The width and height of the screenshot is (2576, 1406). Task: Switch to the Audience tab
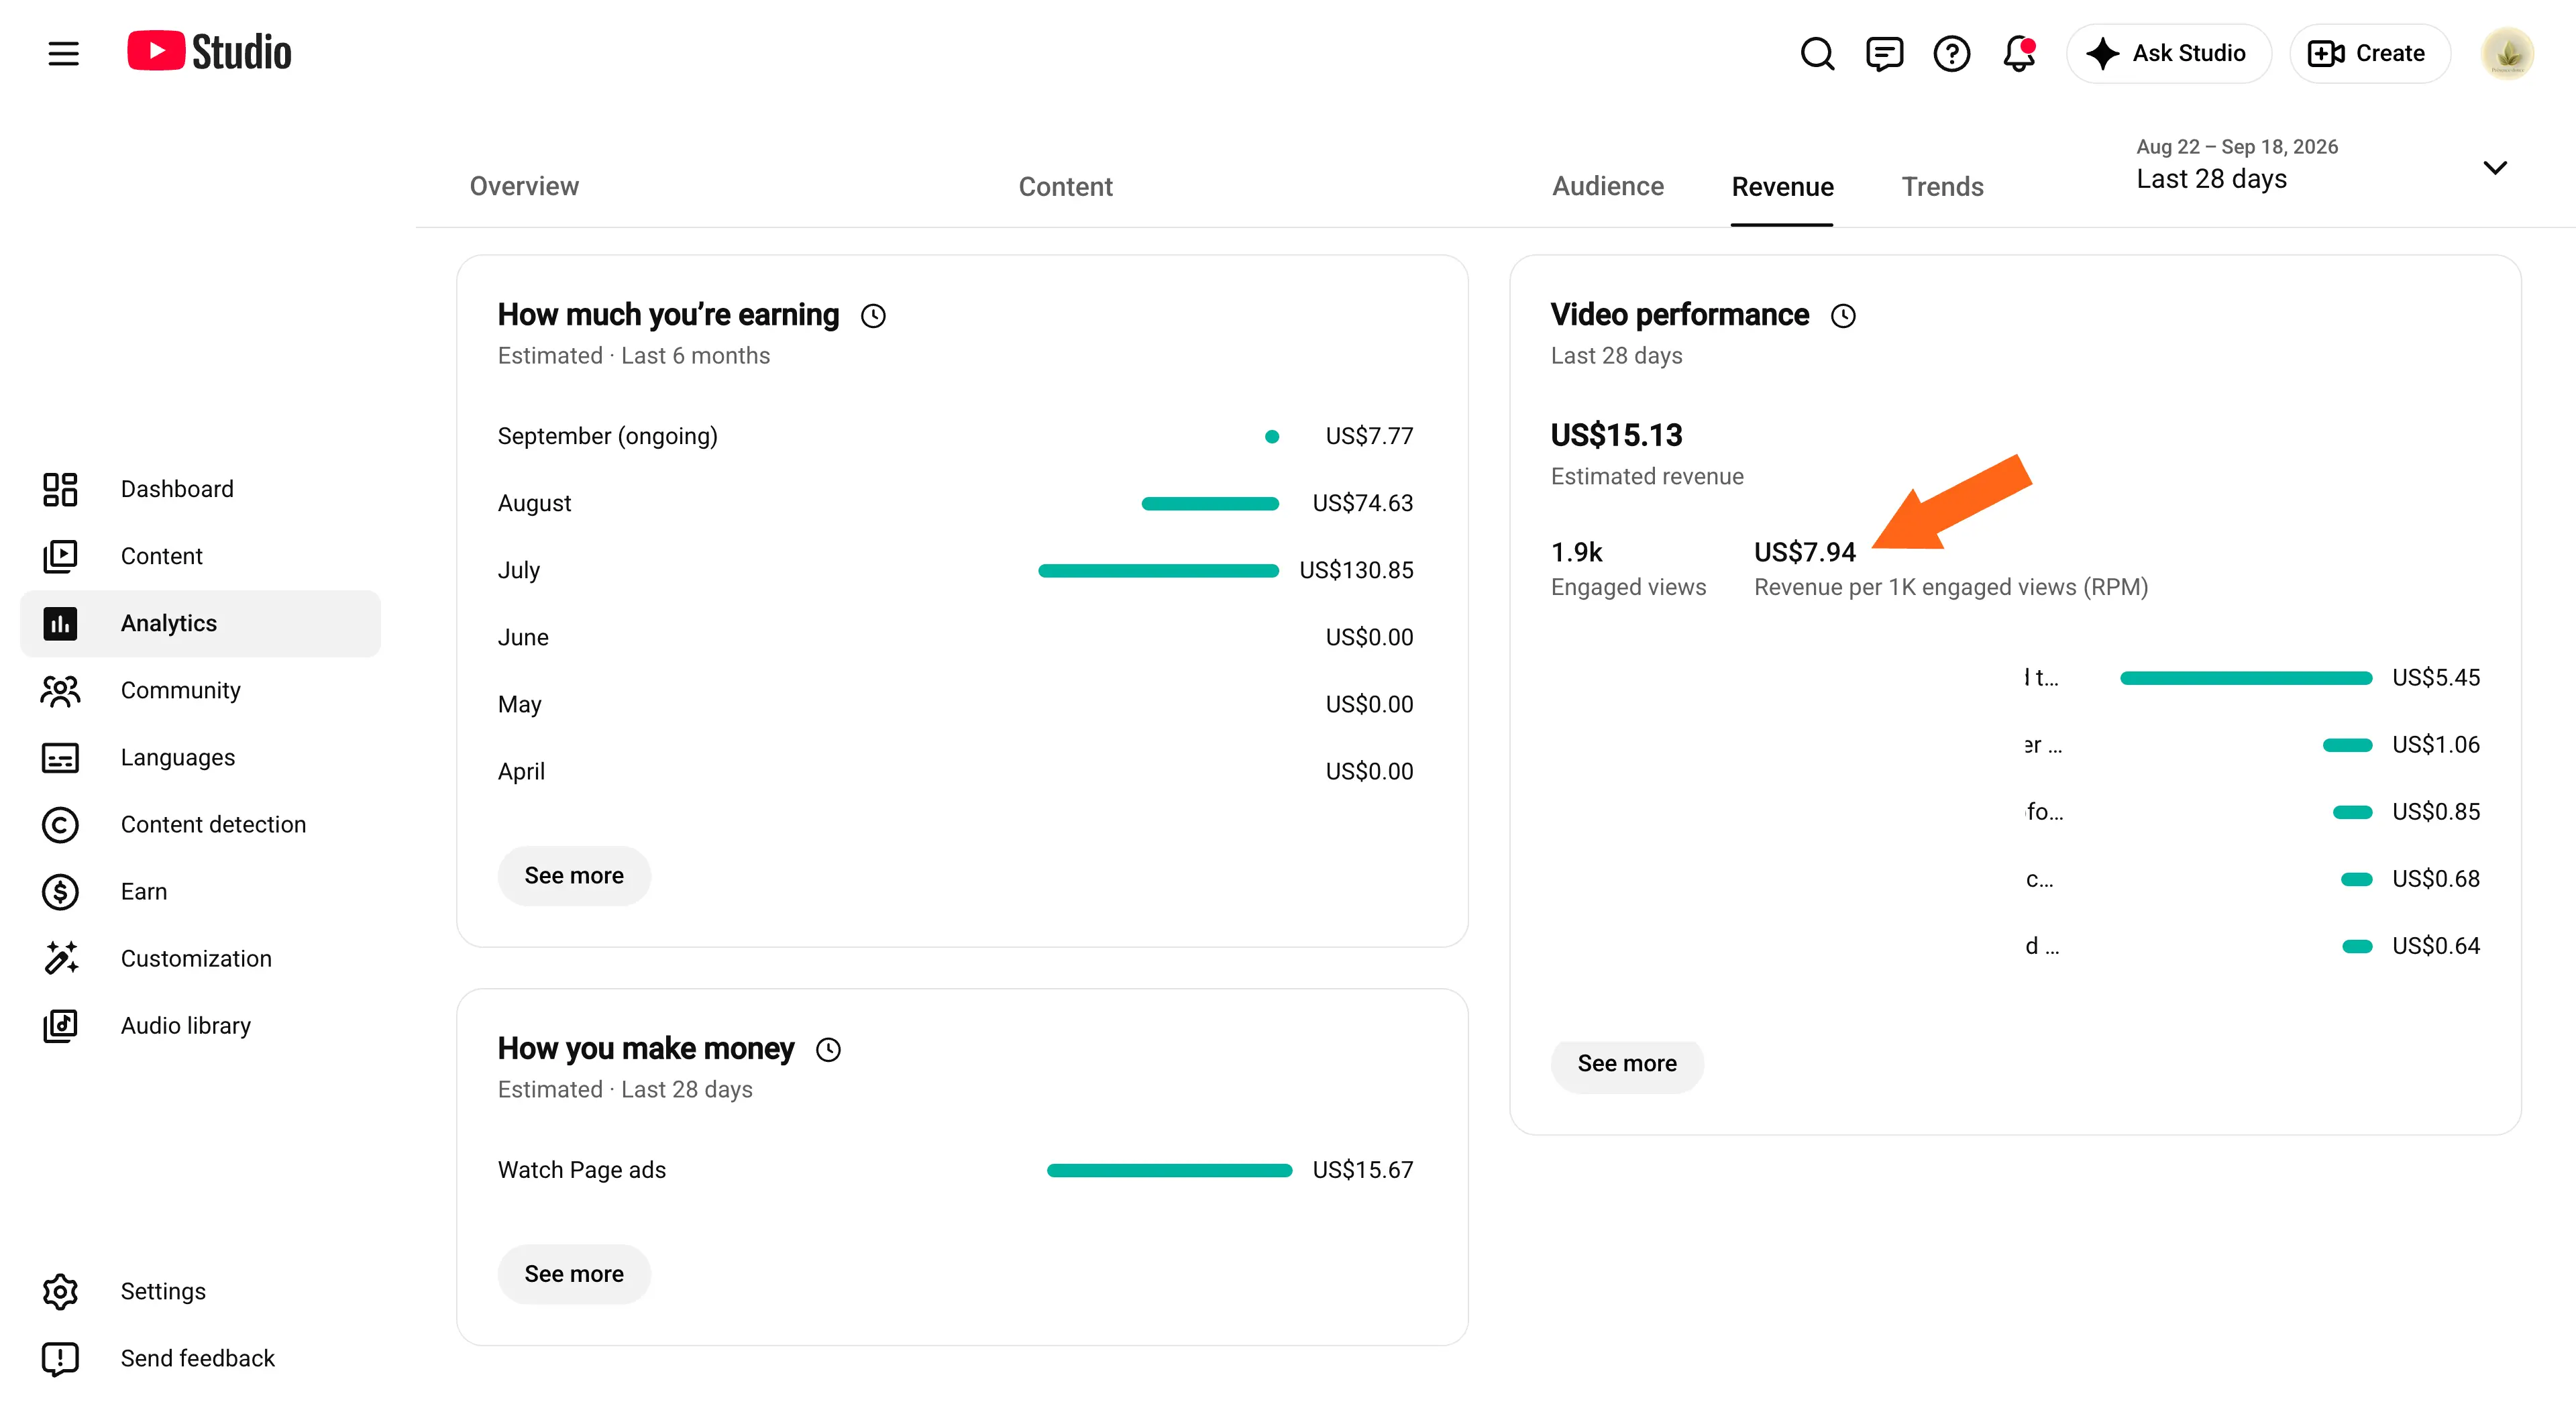(x=1607, y=186)
